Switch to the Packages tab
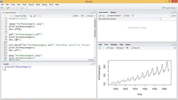The image size is (178, 100). click(x=114, y=44)
